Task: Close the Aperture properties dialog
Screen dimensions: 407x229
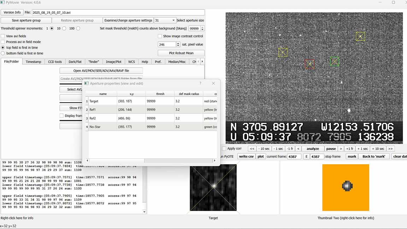Action: tap(213, 83)
